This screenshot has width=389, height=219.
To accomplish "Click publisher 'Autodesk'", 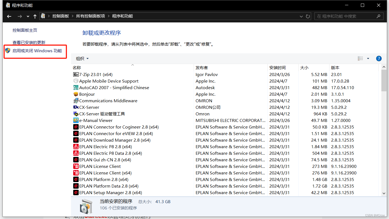I will (205, 87).
